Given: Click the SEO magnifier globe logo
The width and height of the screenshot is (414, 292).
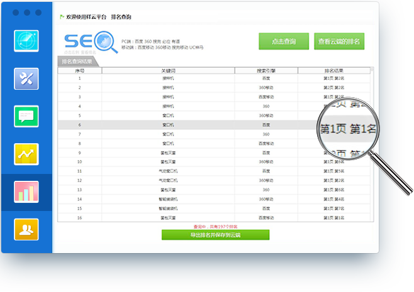Looking at the screenshot, I should click(91, 42).
